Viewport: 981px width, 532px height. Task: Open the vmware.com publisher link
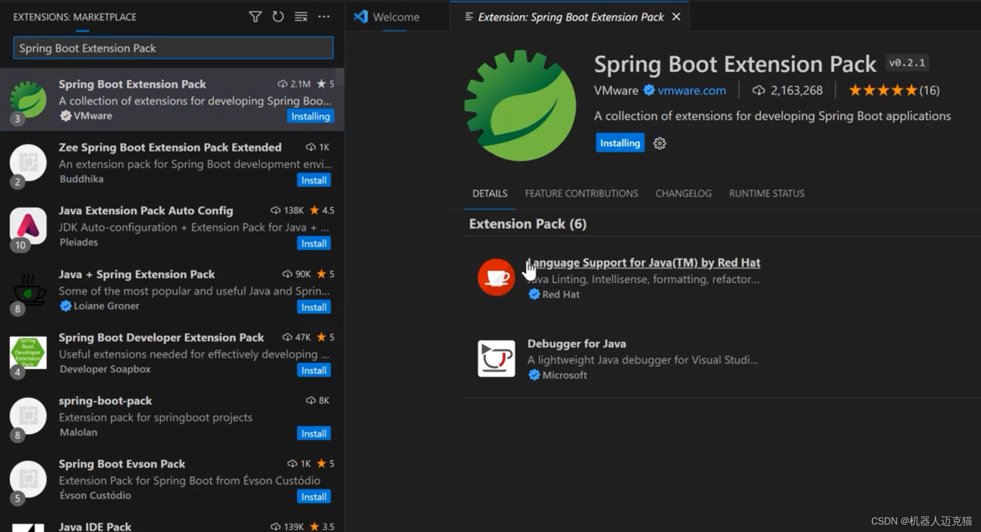tap(691, 91)
